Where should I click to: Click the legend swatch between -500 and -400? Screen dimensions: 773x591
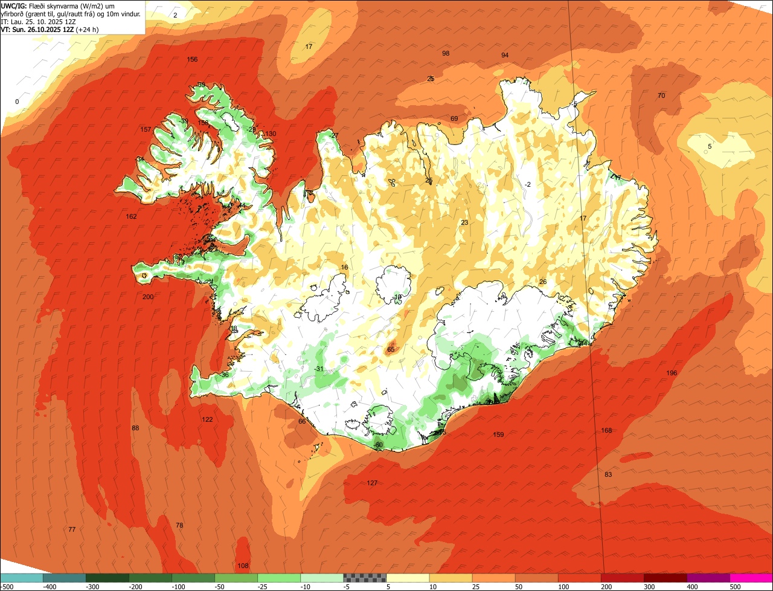pos(21,578)
